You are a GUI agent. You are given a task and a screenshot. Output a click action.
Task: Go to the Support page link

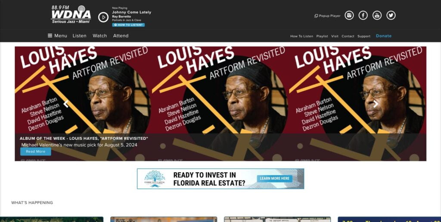click(363, 36)
